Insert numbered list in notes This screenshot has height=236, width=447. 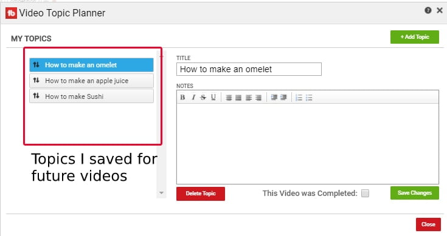(299, 98)
